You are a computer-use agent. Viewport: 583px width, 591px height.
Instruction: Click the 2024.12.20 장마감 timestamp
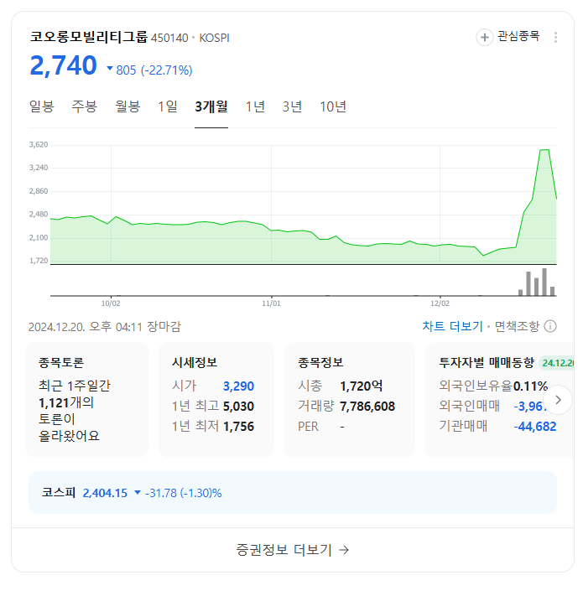pos(105,326)
